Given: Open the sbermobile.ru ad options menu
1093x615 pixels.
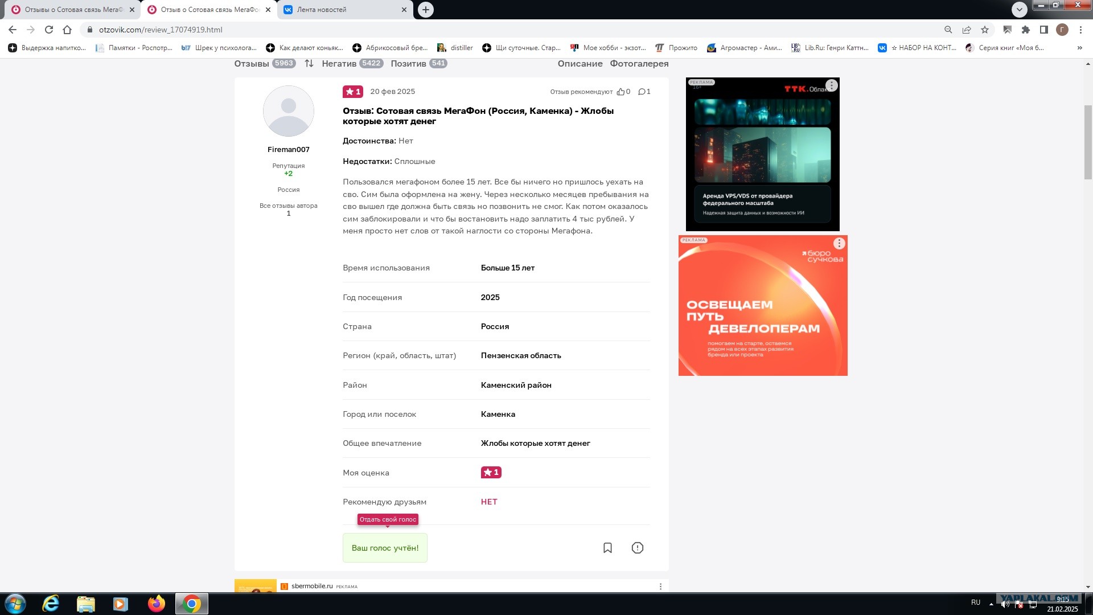Looking at the screenshot, I should click(660, 587).
